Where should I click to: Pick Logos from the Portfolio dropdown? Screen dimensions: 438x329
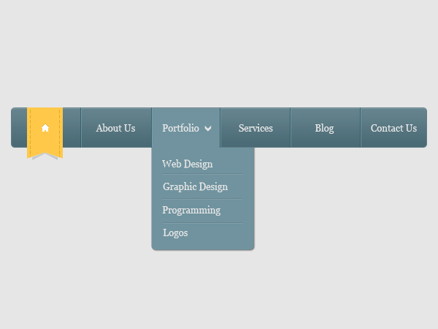pos(175,232)
